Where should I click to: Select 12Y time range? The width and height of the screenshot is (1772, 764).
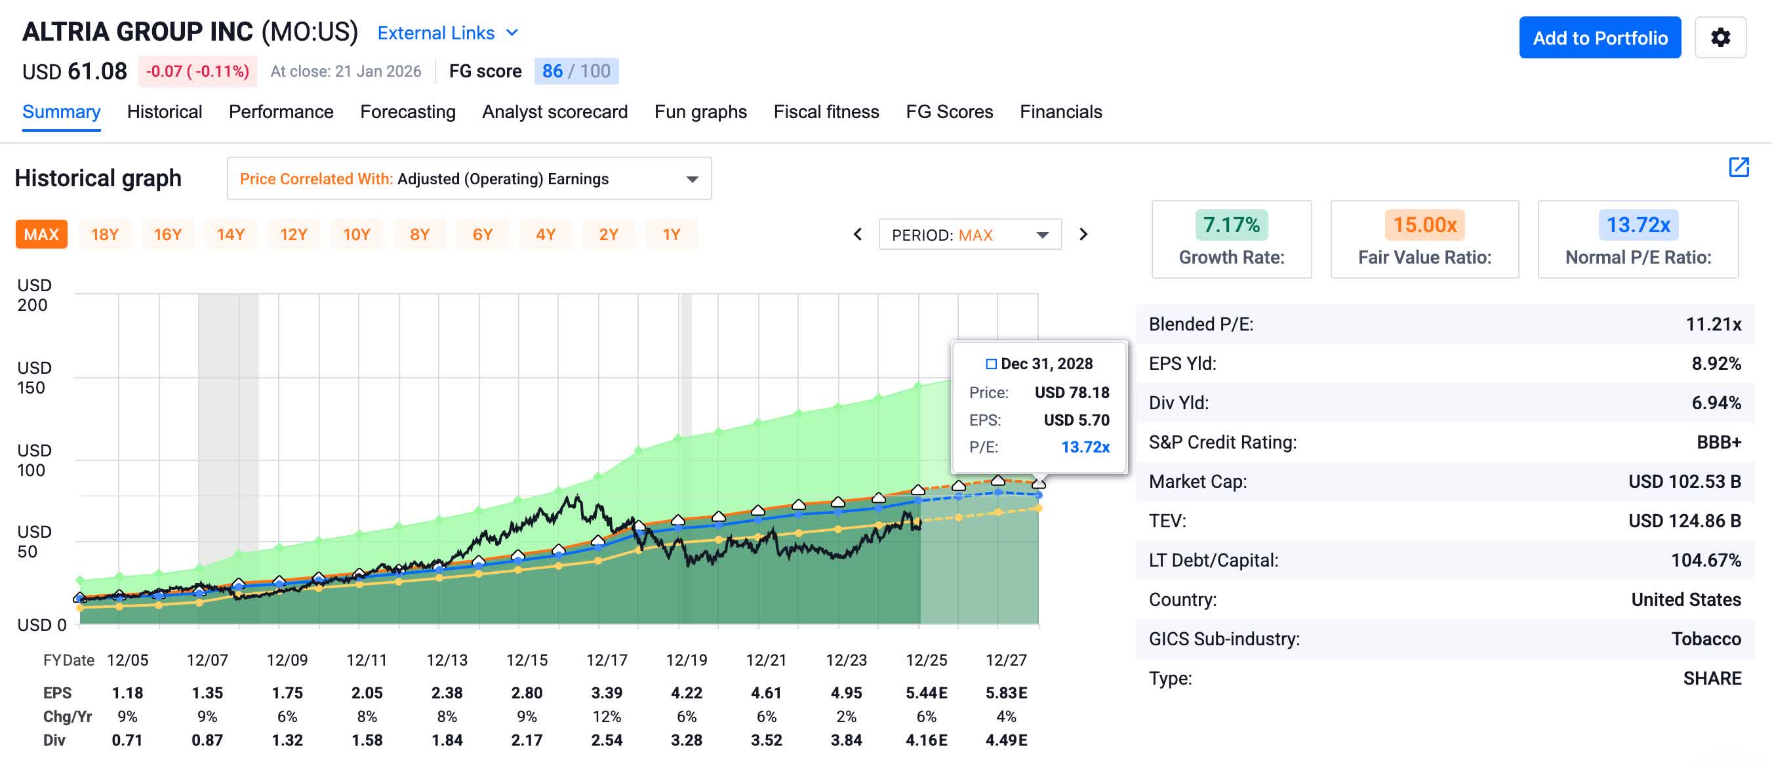coord(293,235)
